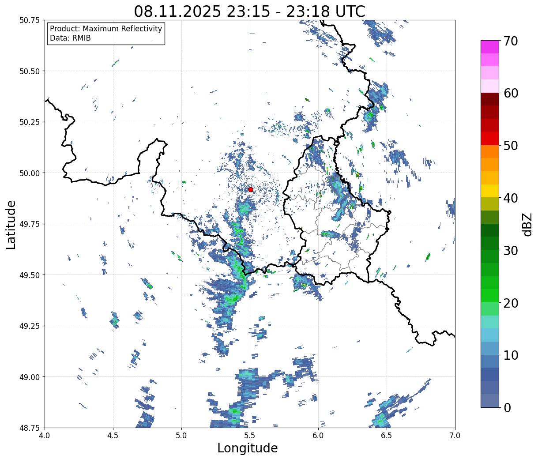This screenshot has height=459, width=538.
Task: Click the longitude tick label '4.5'
Action: click(113, 436)
